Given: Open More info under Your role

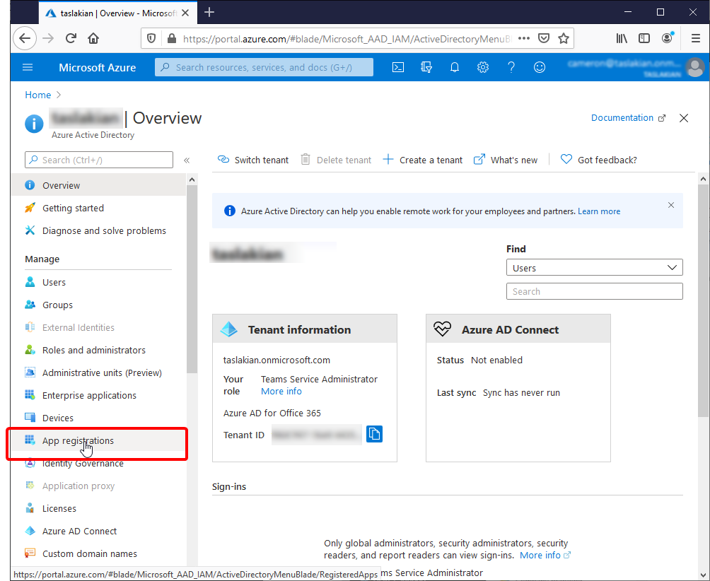Looking at the screenshot, I should (281, 392).
